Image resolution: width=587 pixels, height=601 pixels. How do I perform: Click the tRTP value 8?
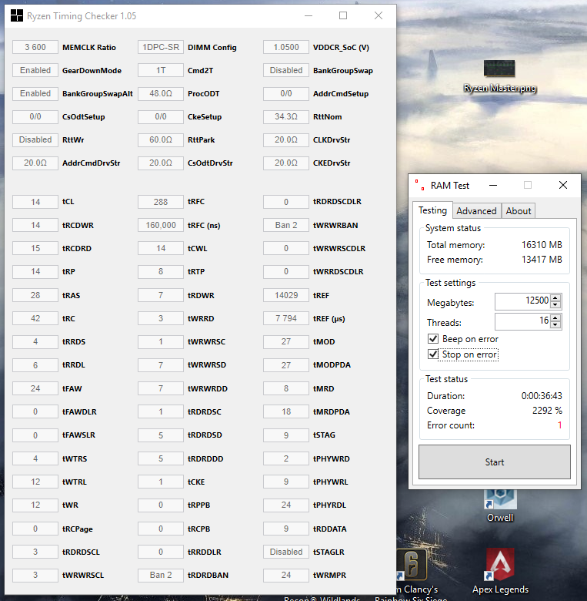pyautogui.click(x=161, y=271)
